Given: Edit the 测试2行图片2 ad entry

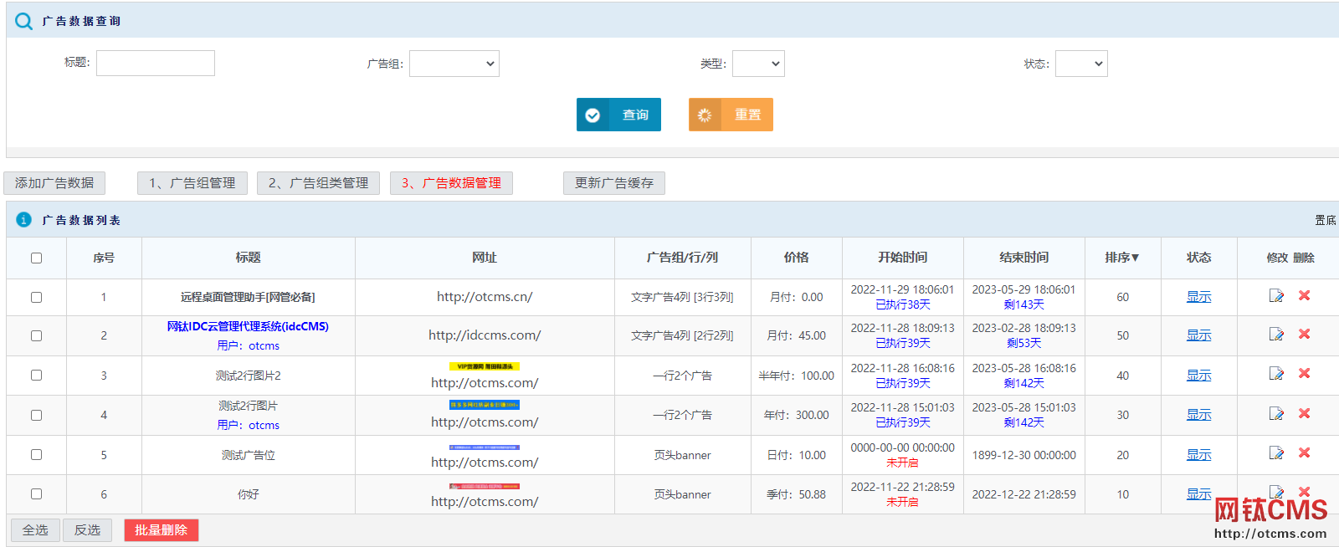Looking at the screenshot, I should point(1276,373).
